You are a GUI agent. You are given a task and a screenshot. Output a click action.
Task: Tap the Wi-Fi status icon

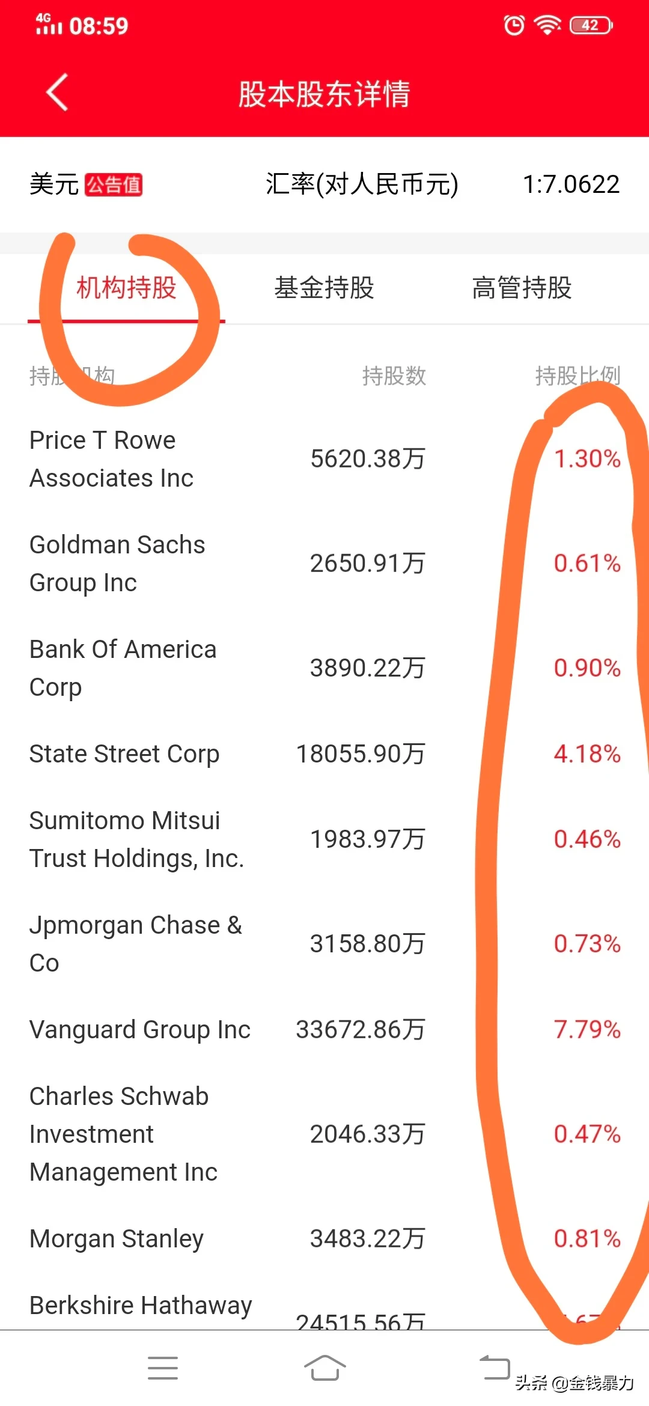point(547,25)
